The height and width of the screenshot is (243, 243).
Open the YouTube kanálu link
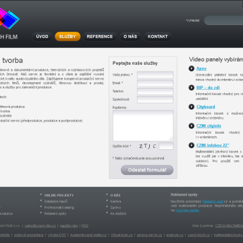tap(187, 211)
